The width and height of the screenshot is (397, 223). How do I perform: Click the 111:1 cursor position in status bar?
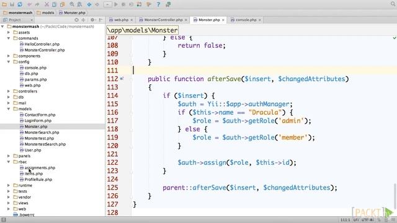pos(346,220)
